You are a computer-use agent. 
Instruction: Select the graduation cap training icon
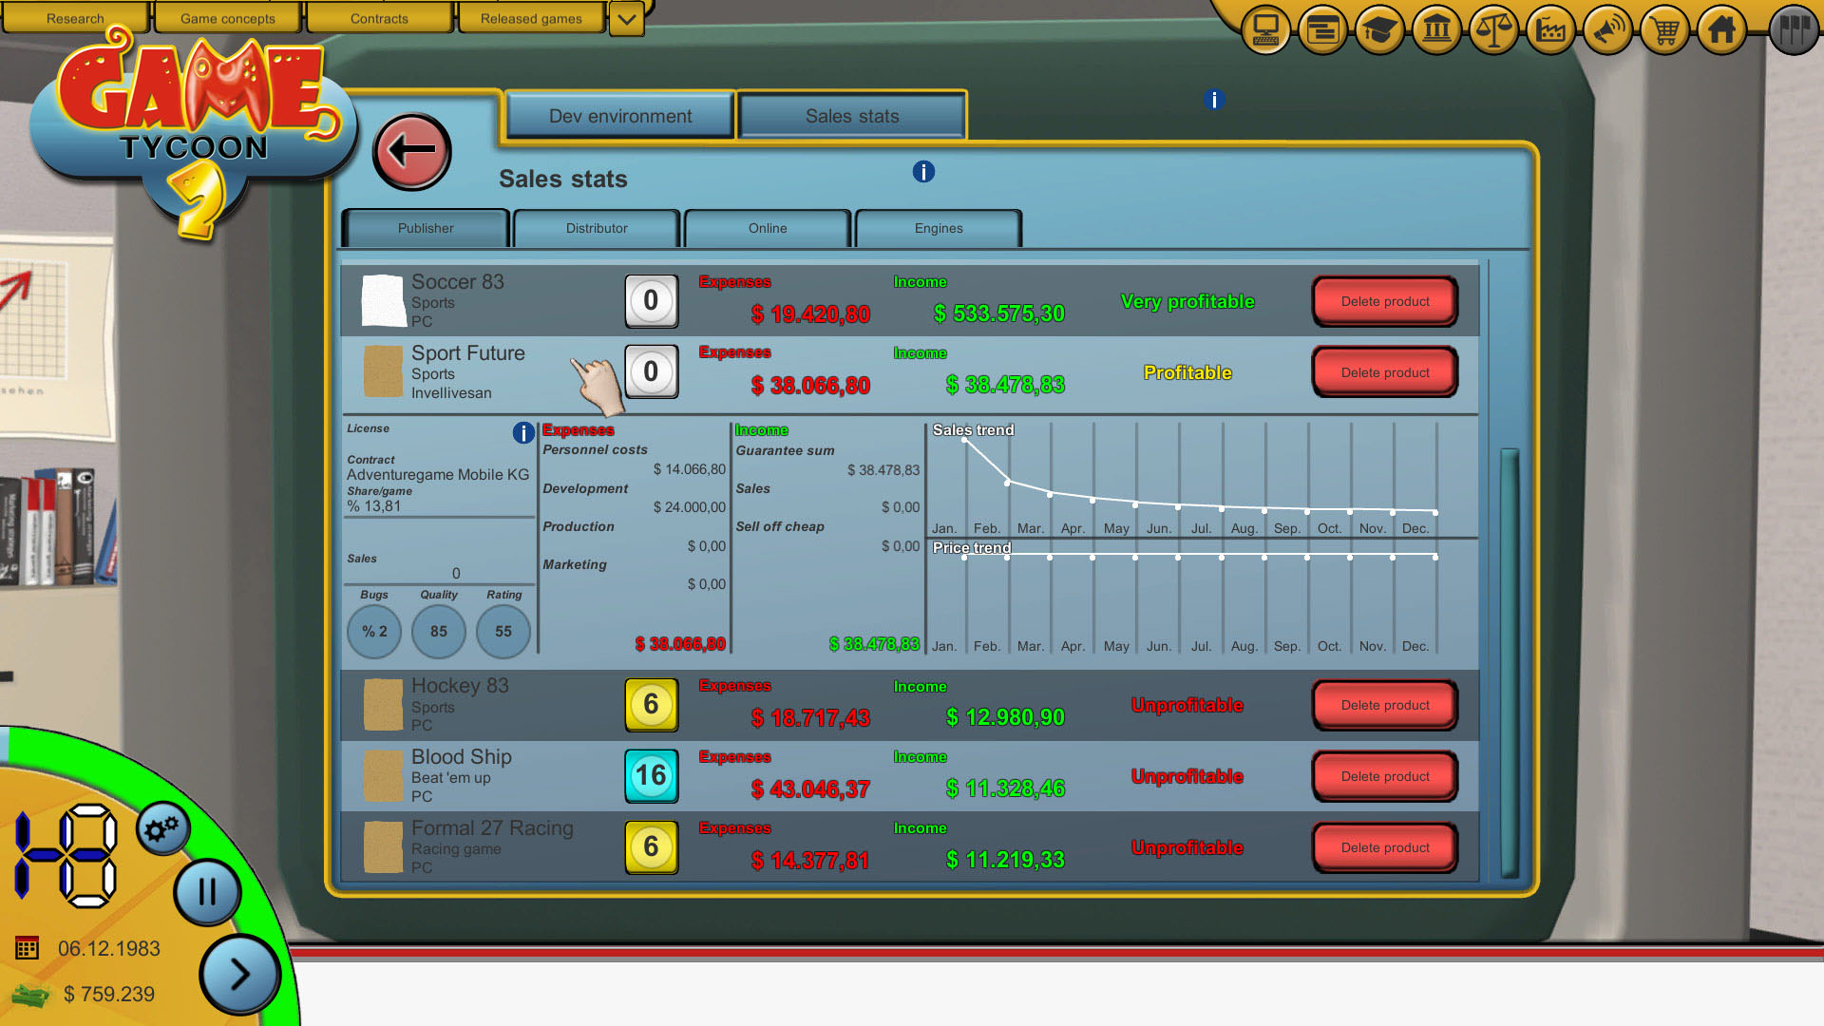click(1378, 28)
